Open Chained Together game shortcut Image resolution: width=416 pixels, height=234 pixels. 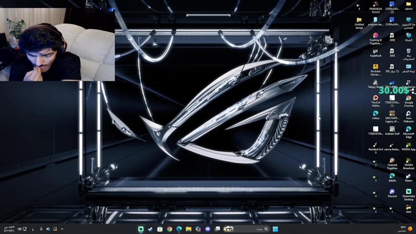[x=392, y=163]
